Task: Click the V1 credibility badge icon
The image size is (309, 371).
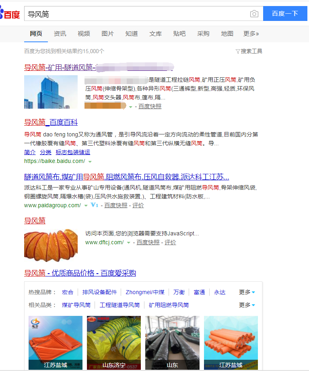Action: [x=94, y=205]
